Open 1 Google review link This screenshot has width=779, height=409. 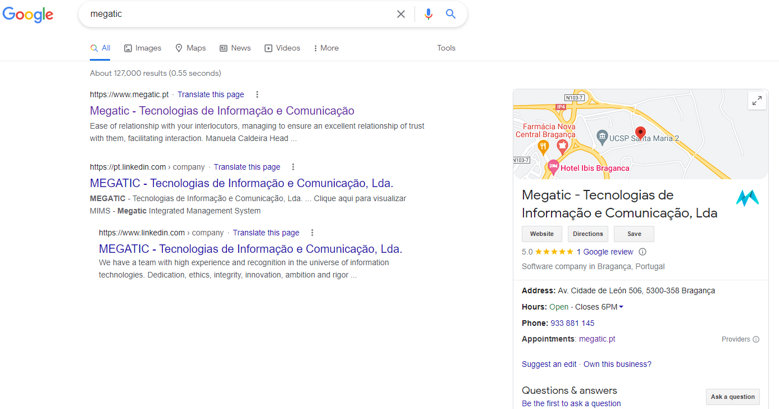click(x=605, y=252)
